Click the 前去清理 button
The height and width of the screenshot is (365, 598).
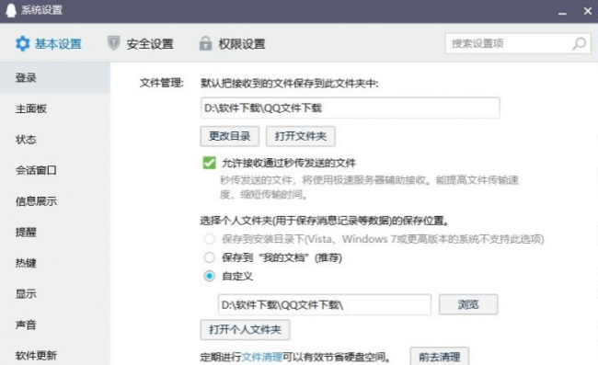pos(440,357)
